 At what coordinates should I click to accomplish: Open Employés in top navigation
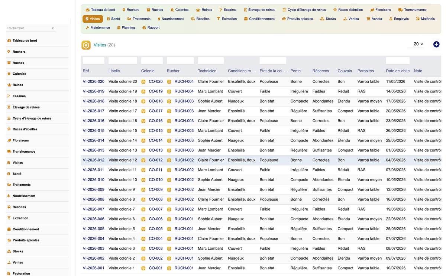(399, 19)
